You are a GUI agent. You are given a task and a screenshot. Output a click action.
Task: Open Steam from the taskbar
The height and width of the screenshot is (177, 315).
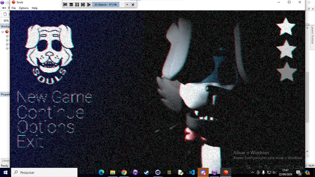pos(147,172)
